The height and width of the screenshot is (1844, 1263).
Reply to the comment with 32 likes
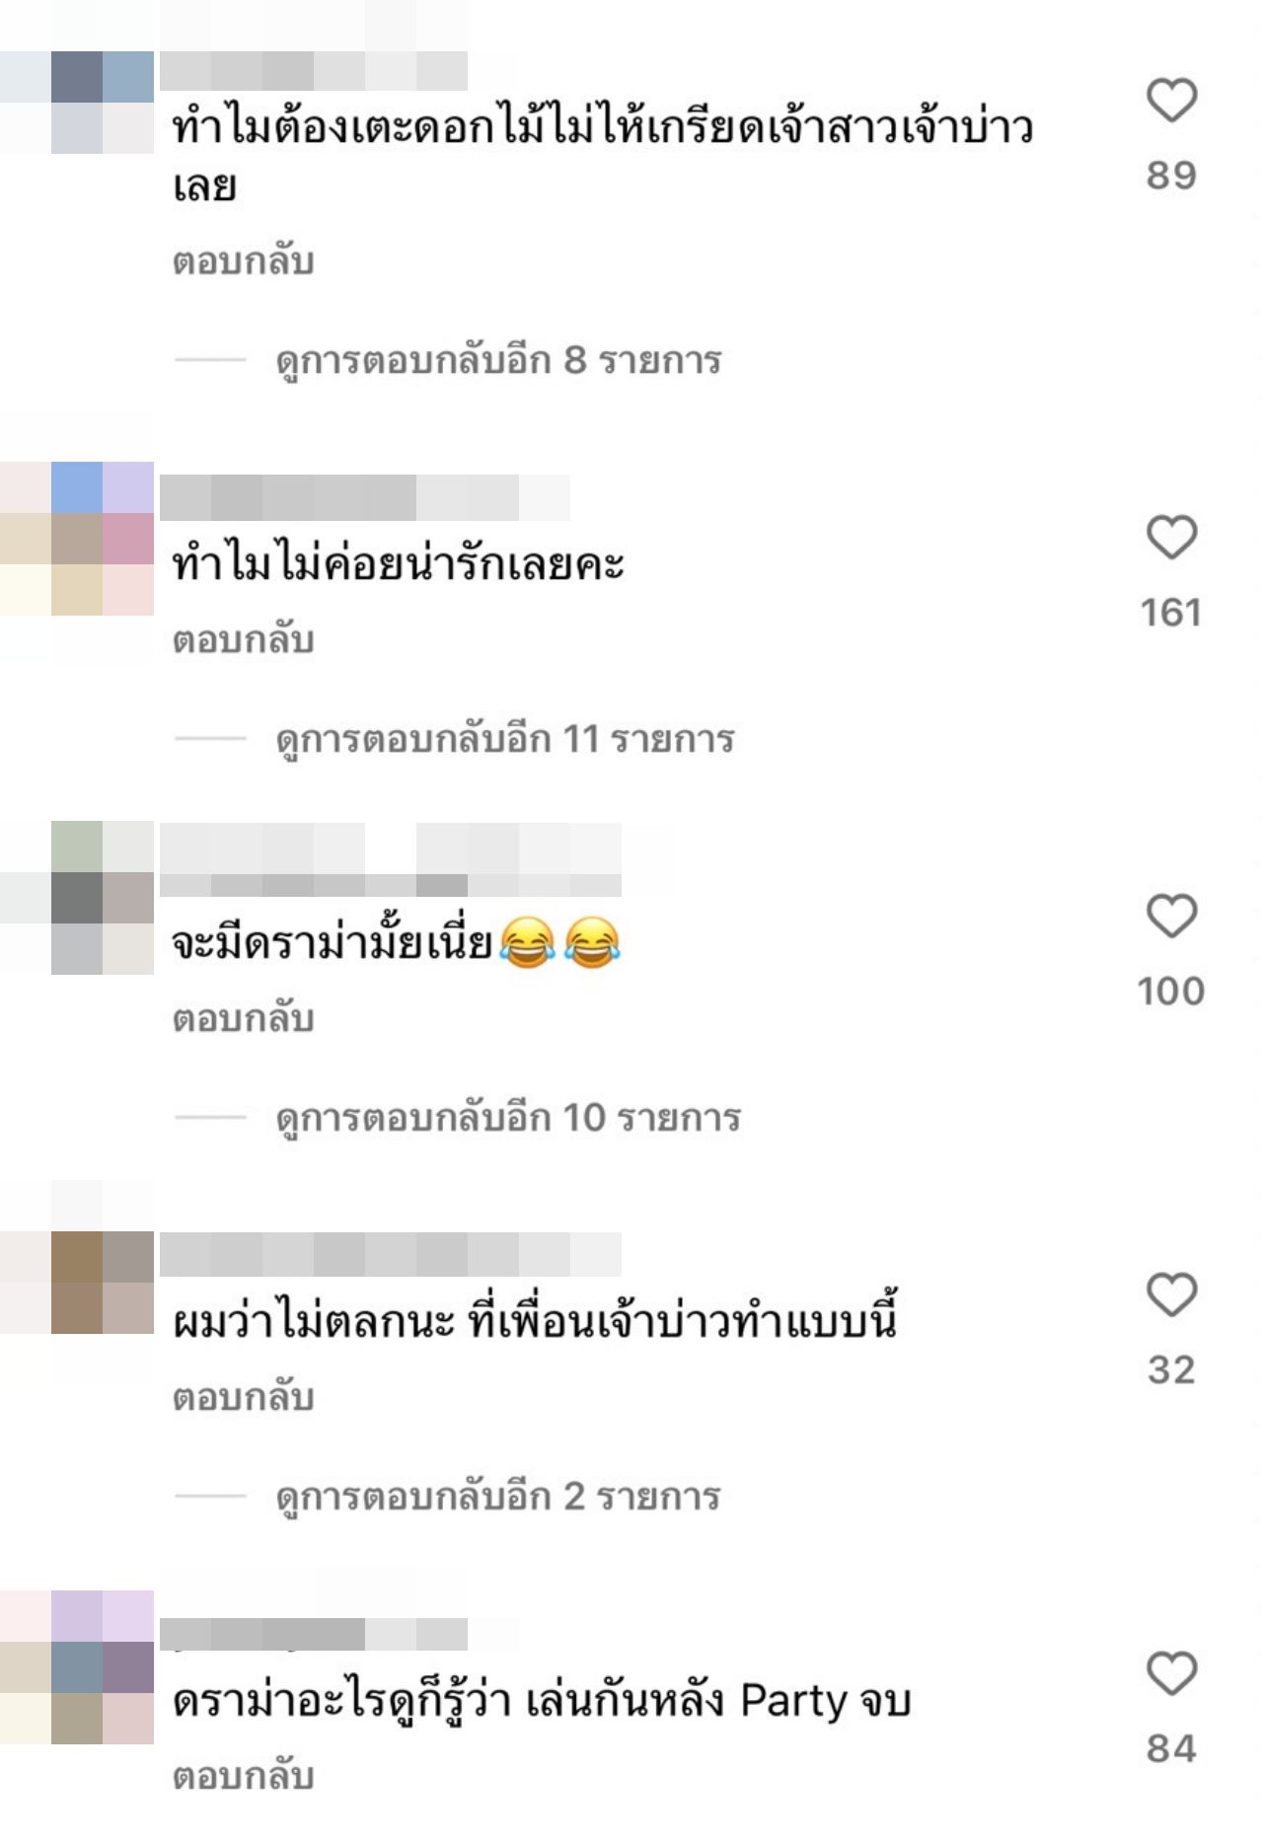coord(244,1398)
